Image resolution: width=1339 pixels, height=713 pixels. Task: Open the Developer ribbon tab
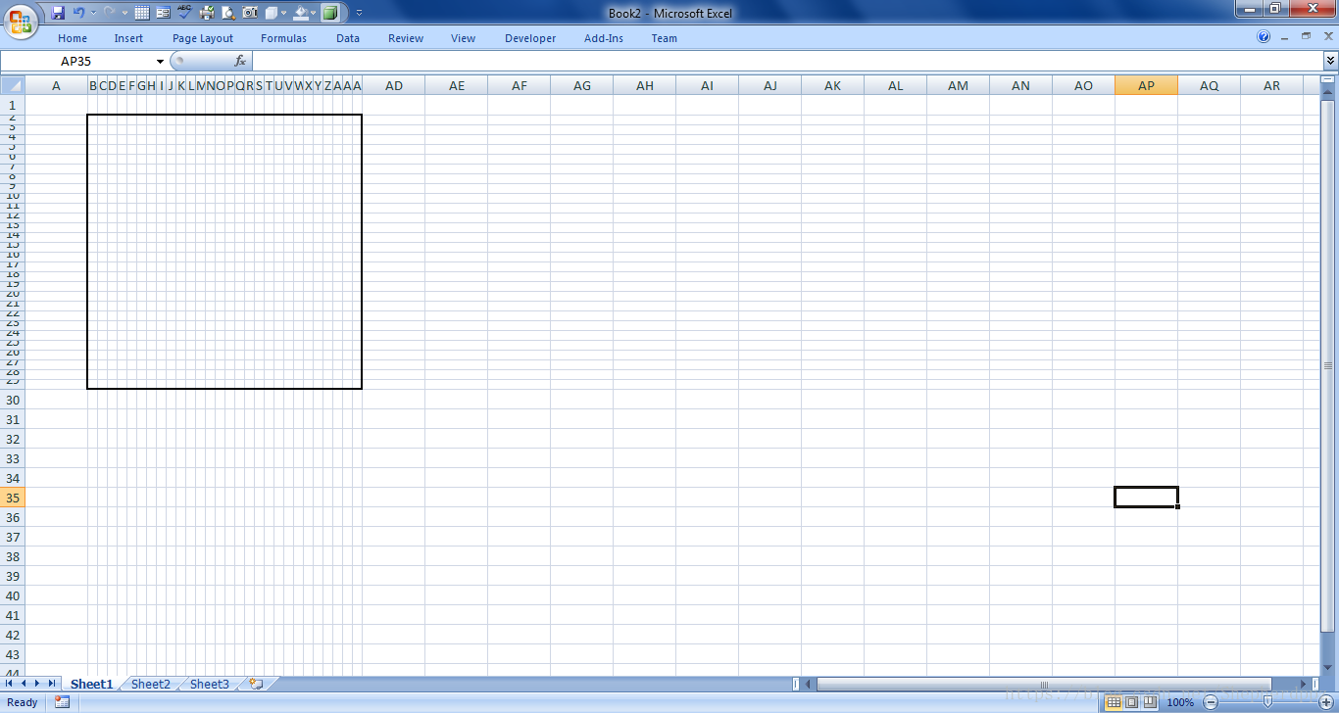[x=530, y=38]
